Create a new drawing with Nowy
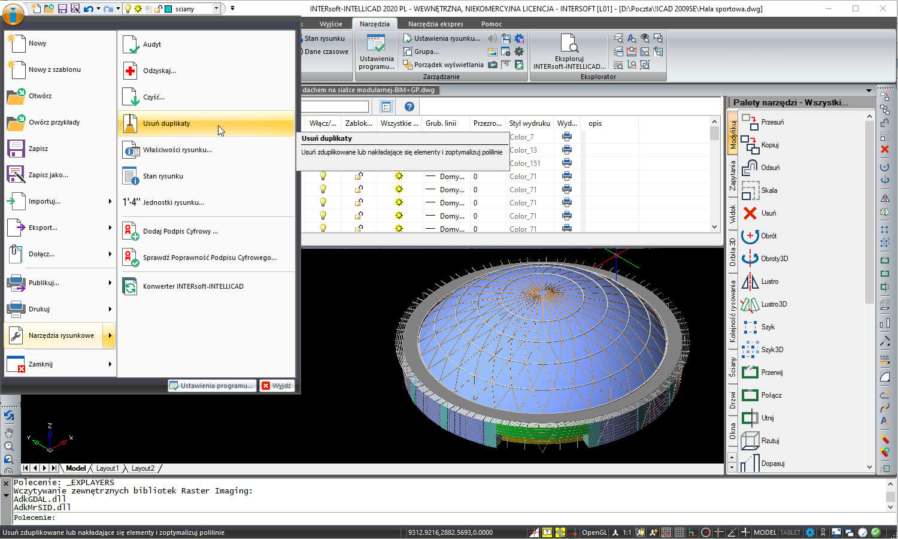The image size is (898, 539). click(60, 43)
